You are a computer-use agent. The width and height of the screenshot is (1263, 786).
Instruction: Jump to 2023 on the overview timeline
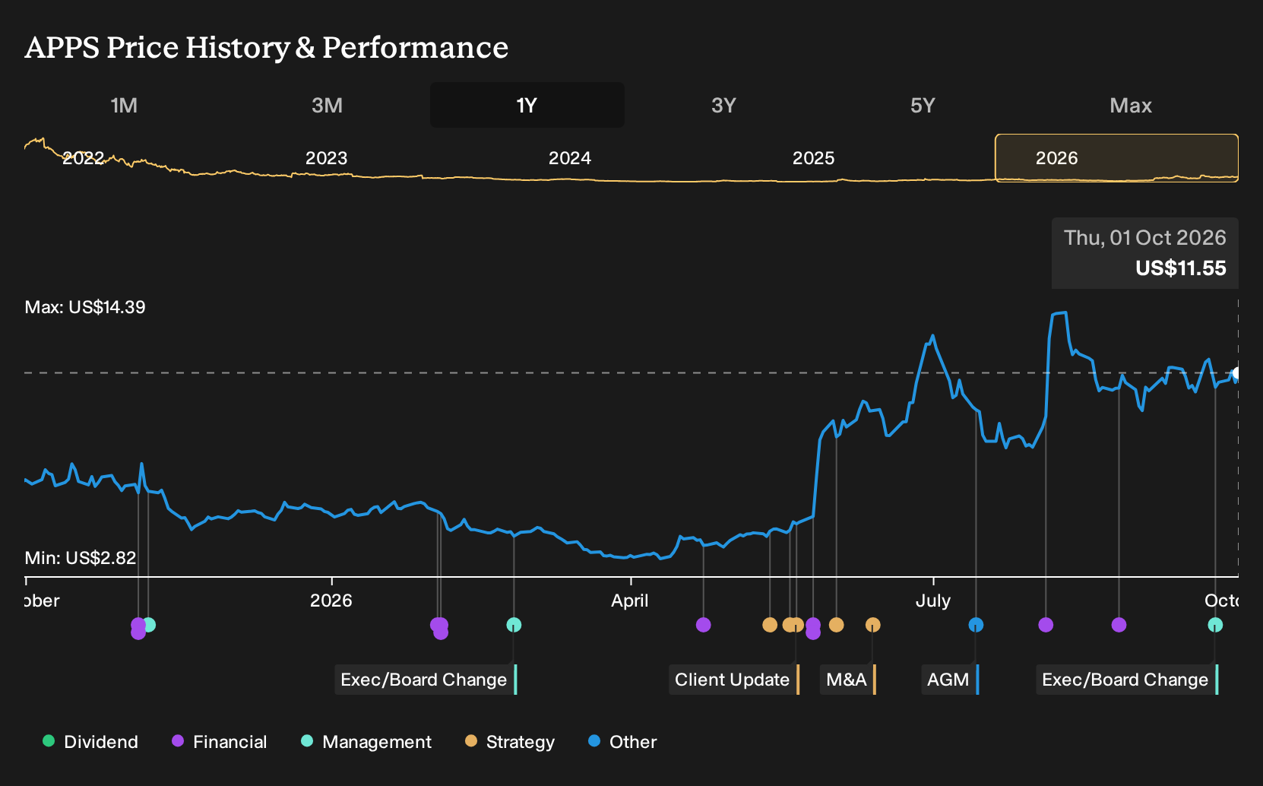coord(326,158)
